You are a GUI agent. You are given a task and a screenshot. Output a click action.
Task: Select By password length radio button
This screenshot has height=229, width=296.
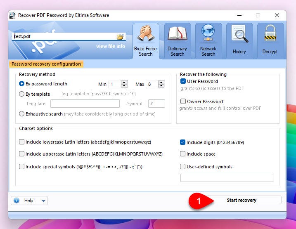point(21,84)
